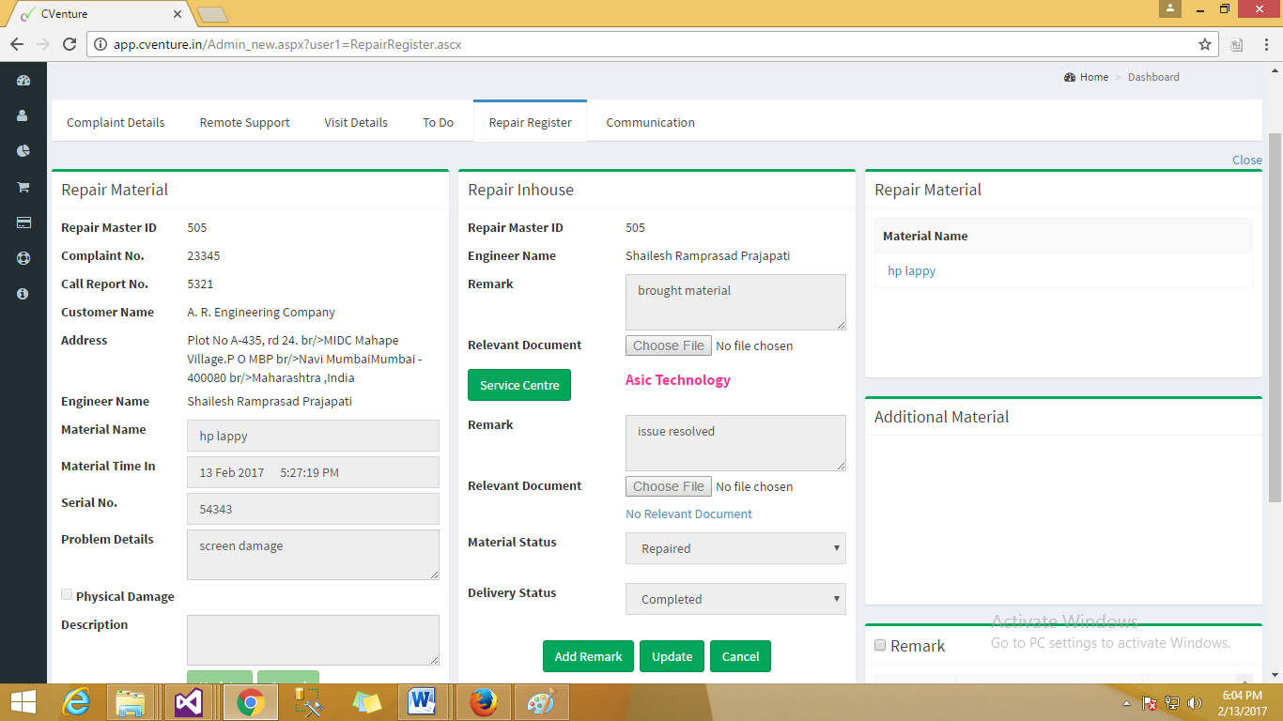Click the brought material remark box

pos(735,302)
